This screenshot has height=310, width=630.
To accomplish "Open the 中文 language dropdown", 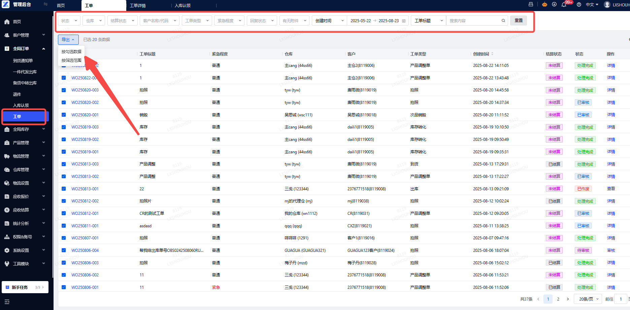I will tap(592, 5).
